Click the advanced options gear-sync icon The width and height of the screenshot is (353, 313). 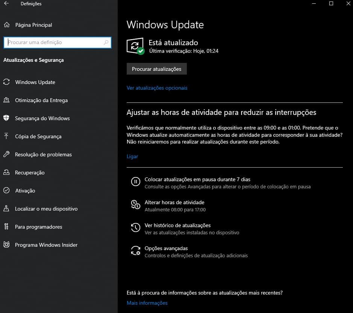pyautogui.click(x=136, y=250)
